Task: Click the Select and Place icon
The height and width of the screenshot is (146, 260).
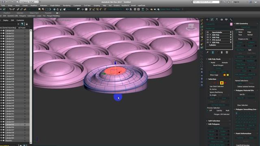Action: point(65,9)
